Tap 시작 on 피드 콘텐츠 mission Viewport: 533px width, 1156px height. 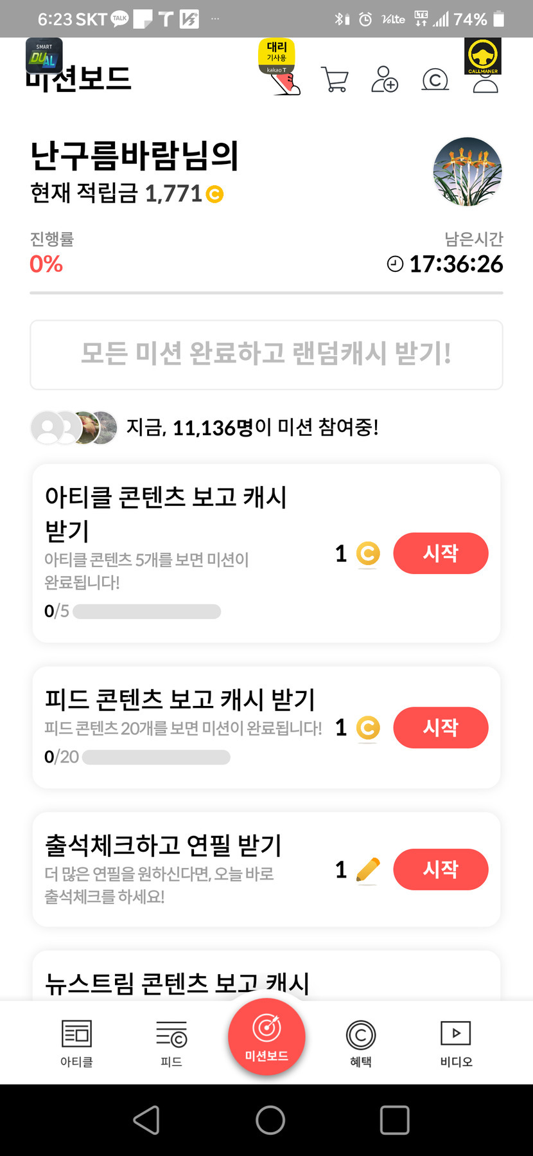tap(441, 727)
